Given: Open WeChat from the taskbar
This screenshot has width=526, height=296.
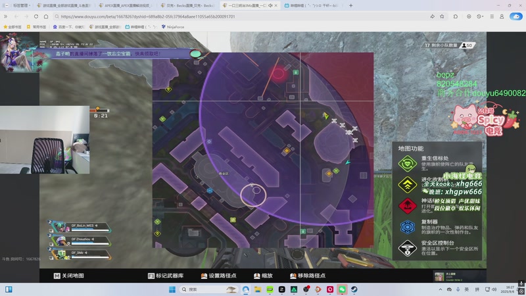Looking at the screenshot, I should pyautogui.click(x=342, y=289).
